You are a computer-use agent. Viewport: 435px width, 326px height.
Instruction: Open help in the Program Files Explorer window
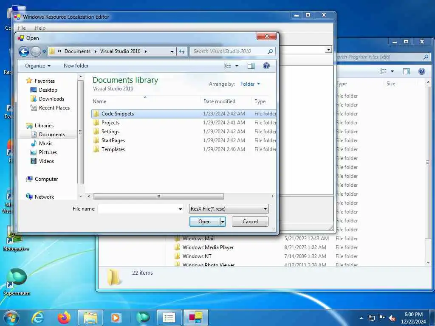click(x=422, y=71)
